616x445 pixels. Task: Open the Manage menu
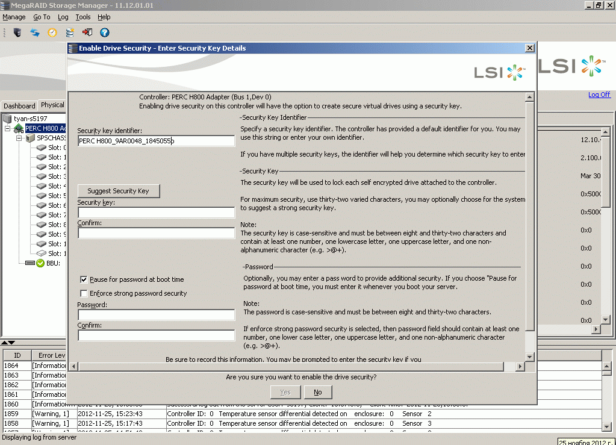tap(14, 17)
